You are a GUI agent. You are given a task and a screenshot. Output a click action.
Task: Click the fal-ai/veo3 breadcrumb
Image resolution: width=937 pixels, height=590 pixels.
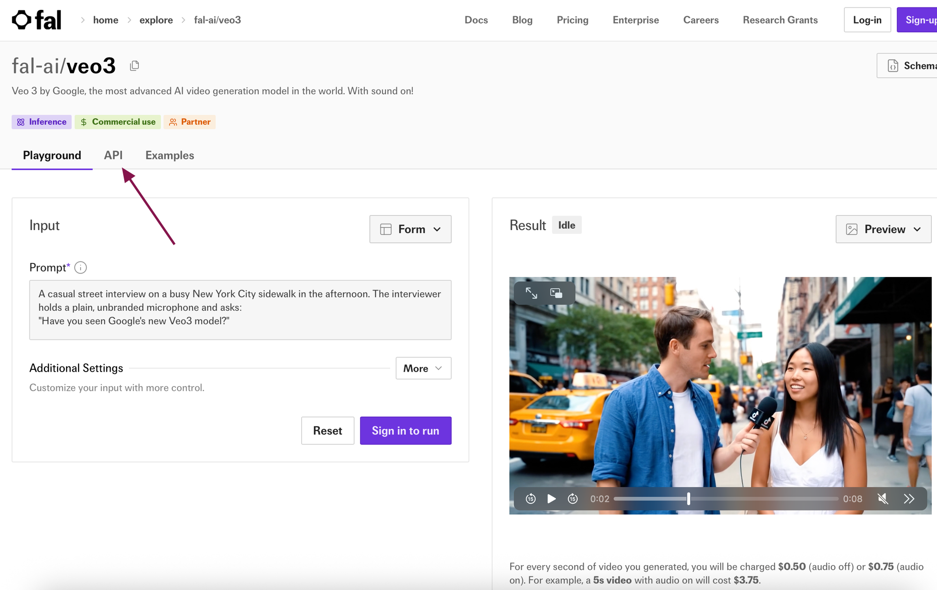(217, 20)
